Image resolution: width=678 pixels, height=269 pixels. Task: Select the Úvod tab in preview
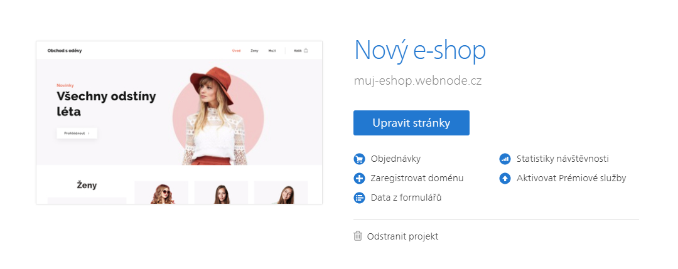(x=236, y=51)
